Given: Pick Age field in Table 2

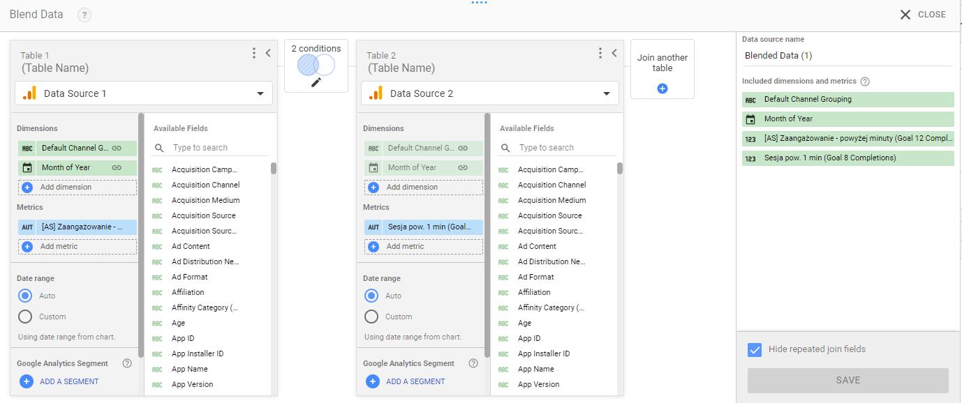Looking at the screenshot, I should click(x=524, y=323).
